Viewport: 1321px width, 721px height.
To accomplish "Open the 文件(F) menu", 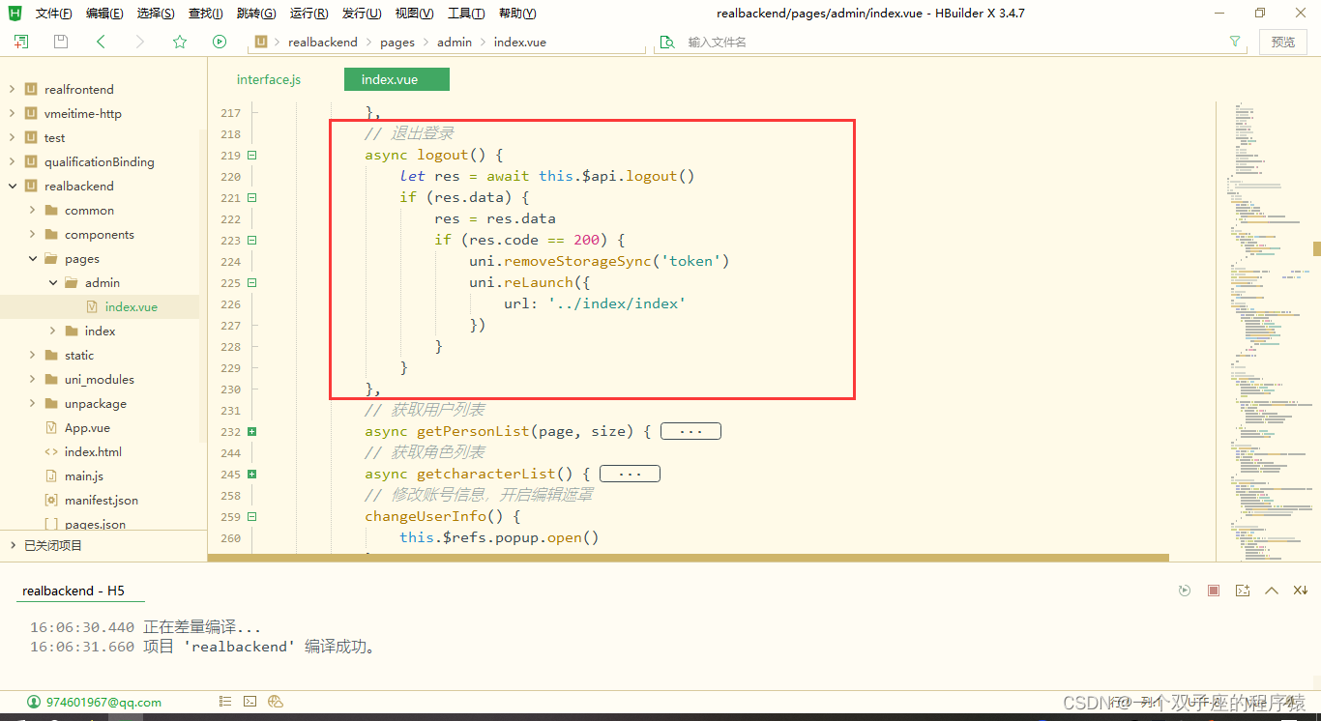I will [x=53, y=14].
